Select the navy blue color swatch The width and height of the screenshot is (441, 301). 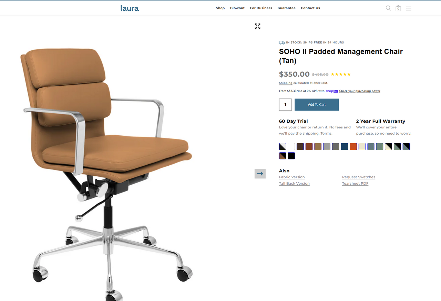click(x=345, y=146)
